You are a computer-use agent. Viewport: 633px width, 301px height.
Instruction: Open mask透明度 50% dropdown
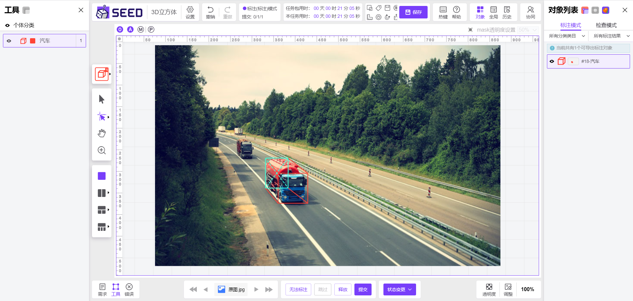(x=528, y=30)
